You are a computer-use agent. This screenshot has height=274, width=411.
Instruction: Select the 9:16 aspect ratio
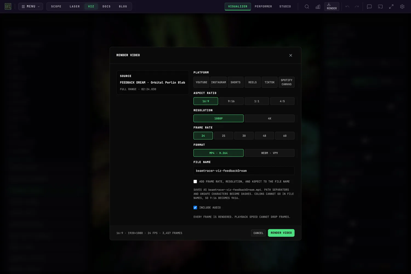tap(231, 101)
